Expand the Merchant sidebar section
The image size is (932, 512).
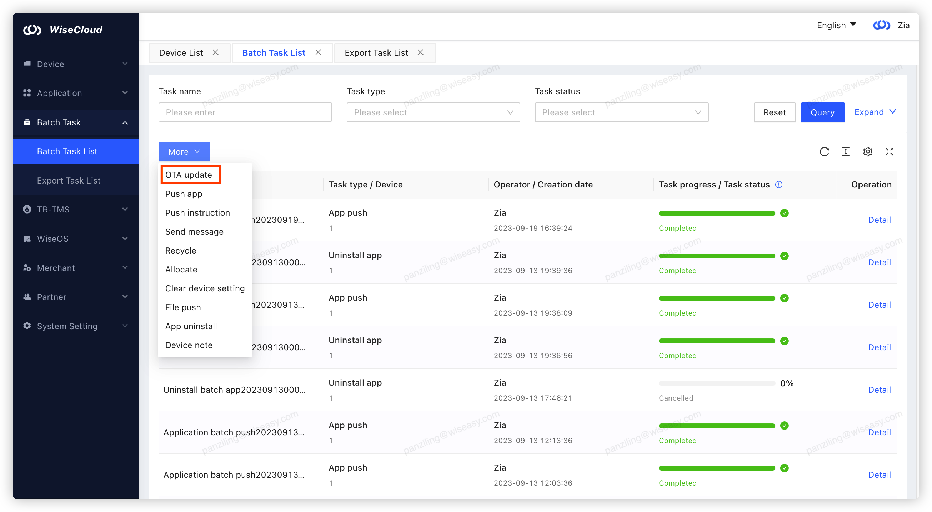(125, 268)
